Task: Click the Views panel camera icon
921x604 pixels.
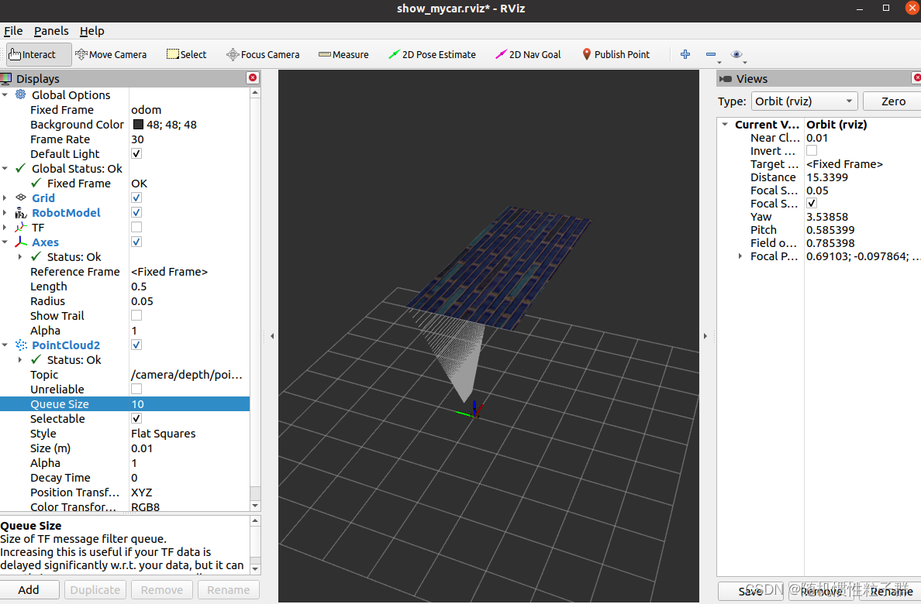Action: (726, 79)
